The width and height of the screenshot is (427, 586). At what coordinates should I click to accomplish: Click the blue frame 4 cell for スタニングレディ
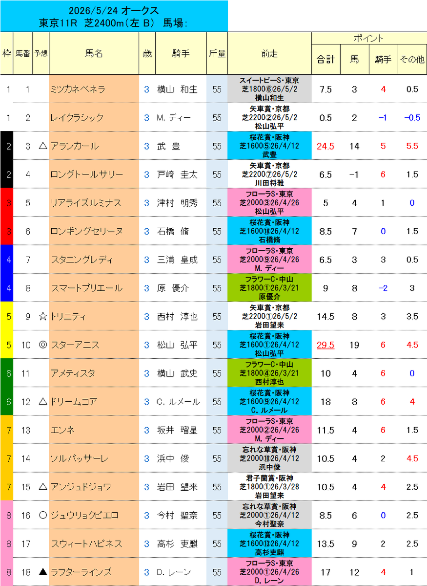pos(7,260)
